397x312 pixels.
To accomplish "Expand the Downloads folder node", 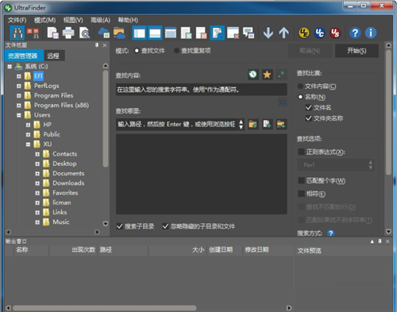I will click(37, 183).
